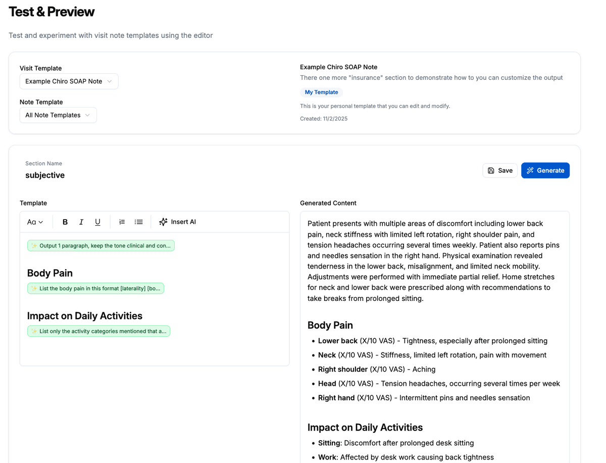This screenshot has width=606, height=463.
Task: Apply italic formatting from the toolbar
Action: (81, 222)
